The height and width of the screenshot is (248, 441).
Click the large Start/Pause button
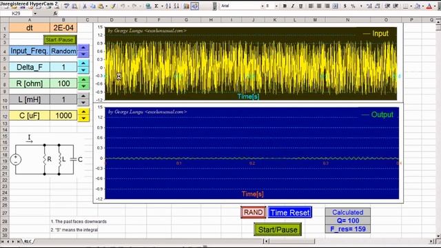(x=278, y=229)
